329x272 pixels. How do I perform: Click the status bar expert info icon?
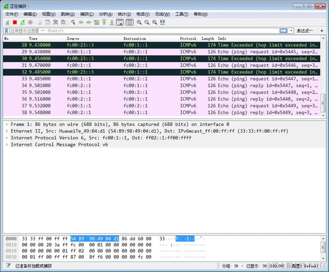tap(8, 266)
